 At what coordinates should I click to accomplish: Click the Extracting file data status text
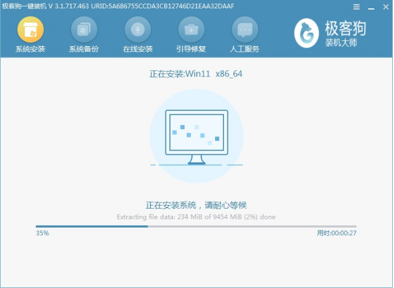pyautogui.click(x=196, y=217)
